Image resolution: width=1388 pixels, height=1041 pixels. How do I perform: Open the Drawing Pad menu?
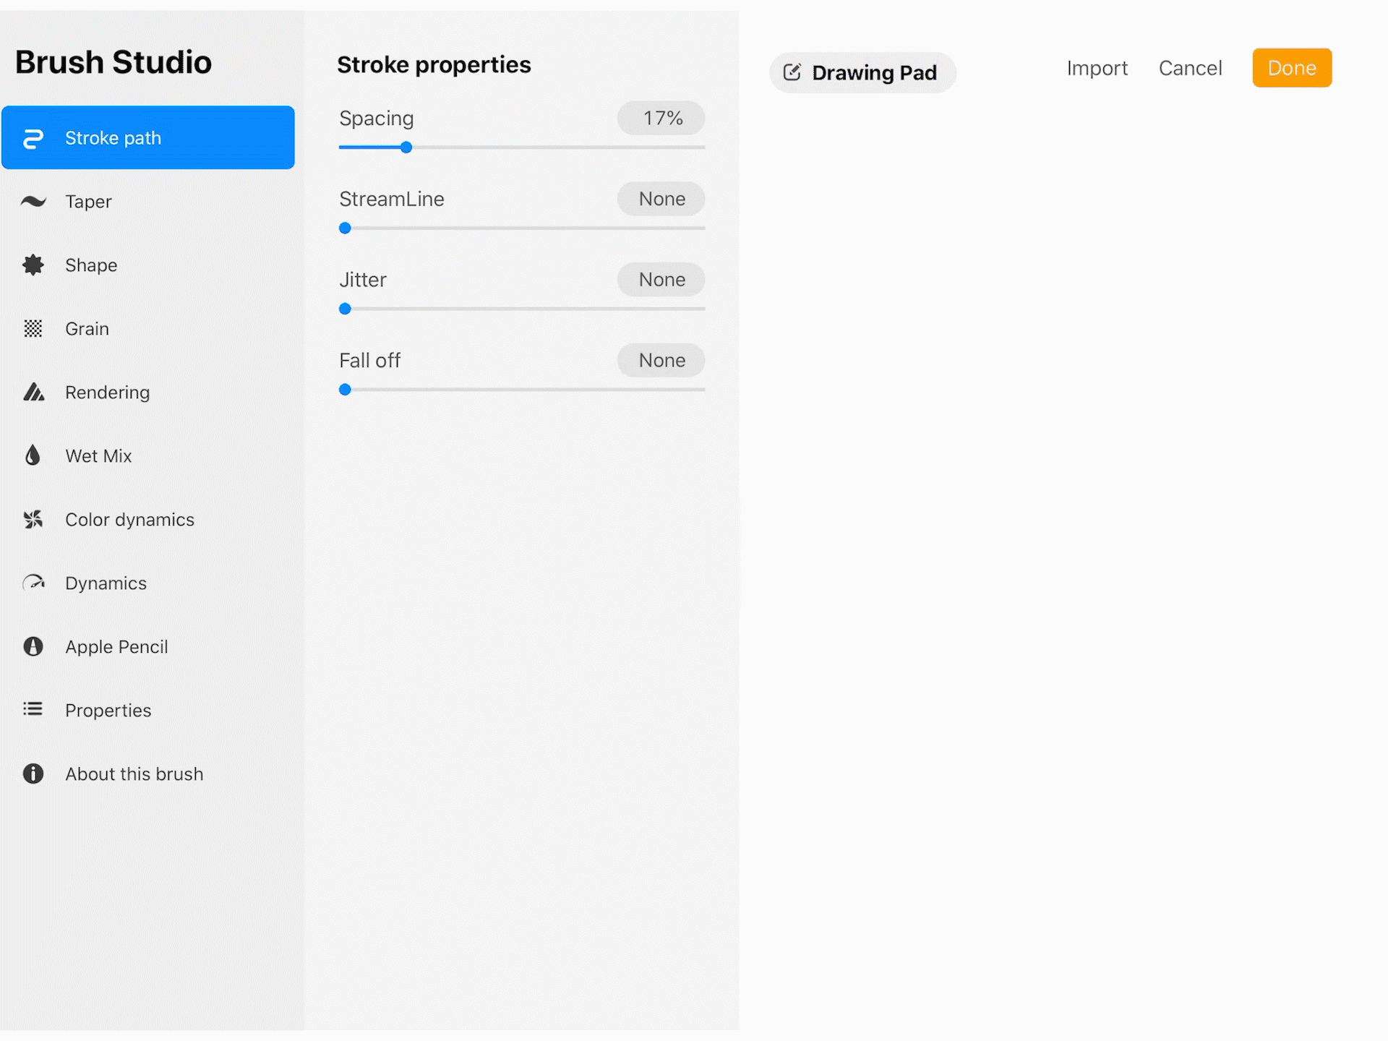[x=862, y=72]
